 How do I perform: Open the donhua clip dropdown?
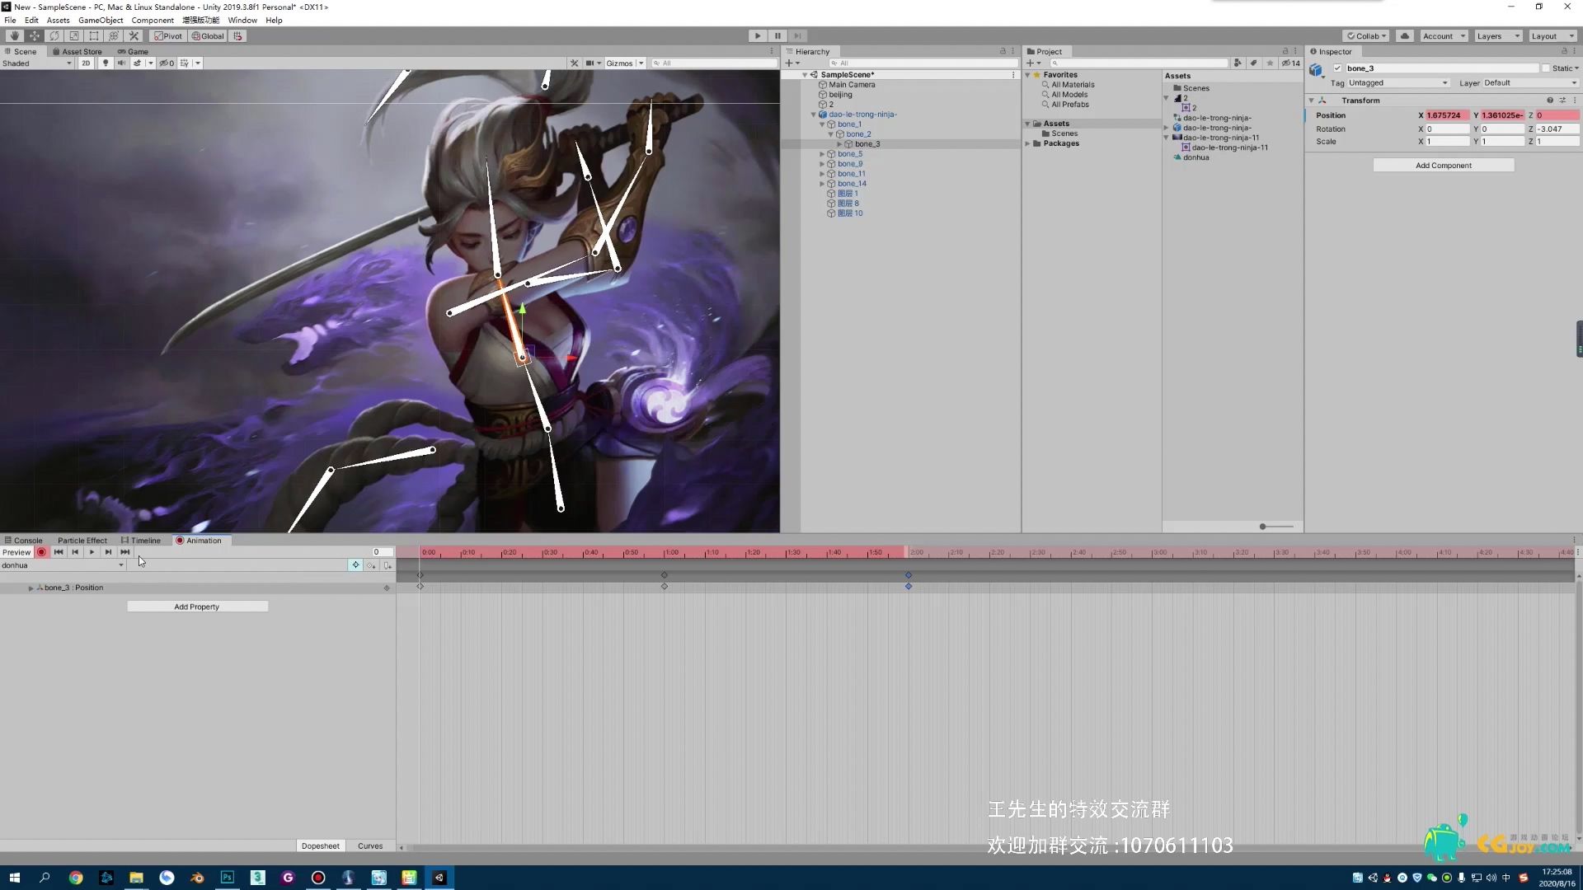pos(63,565)
